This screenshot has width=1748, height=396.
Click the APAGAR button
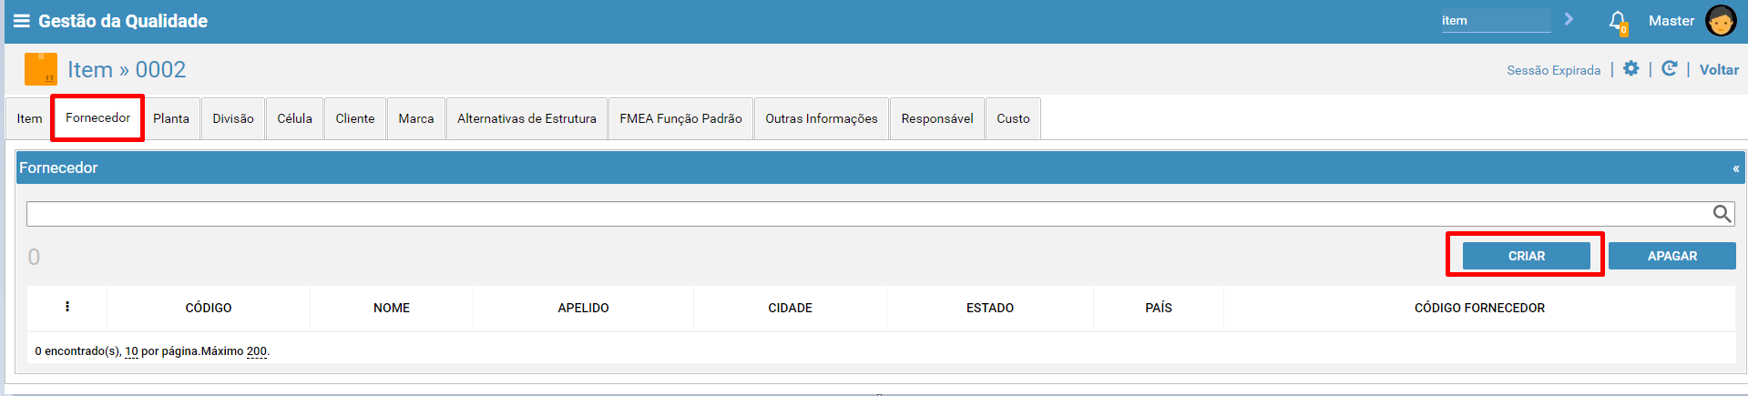(1672, 256)
